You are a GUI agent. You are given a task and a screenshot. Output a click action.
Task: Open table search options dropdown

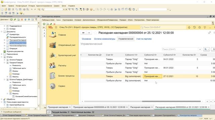pyautogui.click(x=207, y=49)
